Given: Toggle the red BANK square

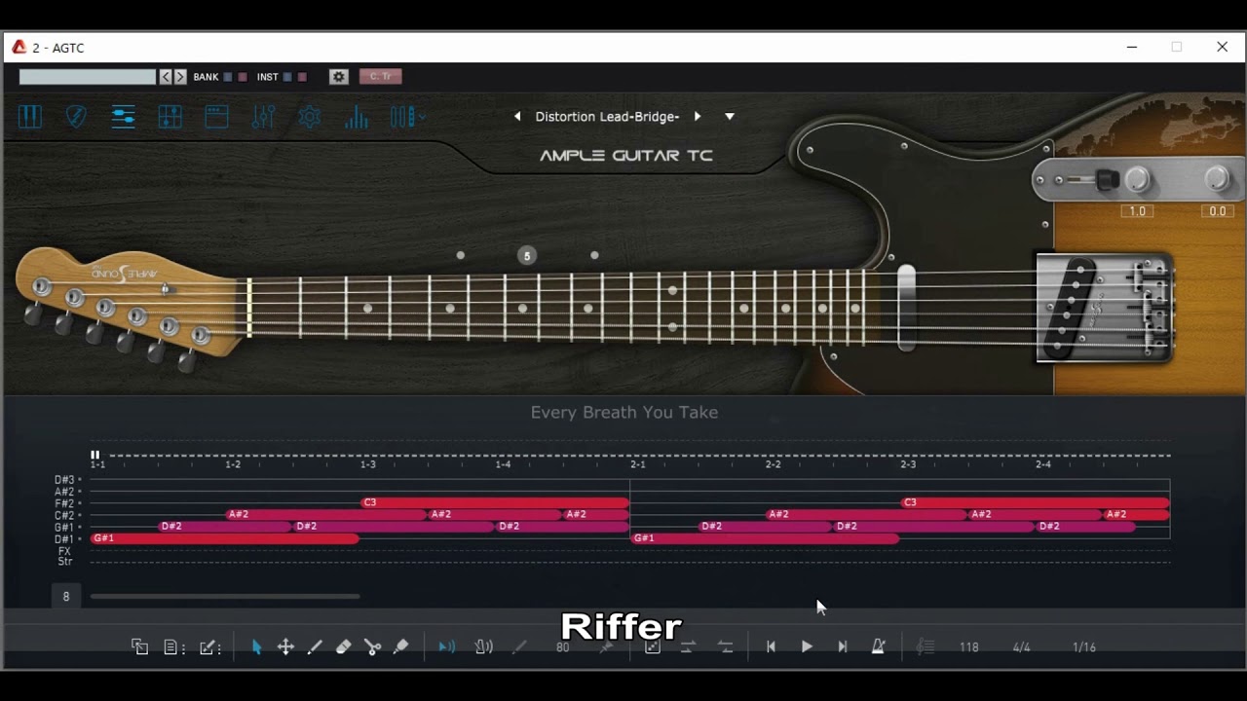Looking at the screenshot, I should [243, 77].
